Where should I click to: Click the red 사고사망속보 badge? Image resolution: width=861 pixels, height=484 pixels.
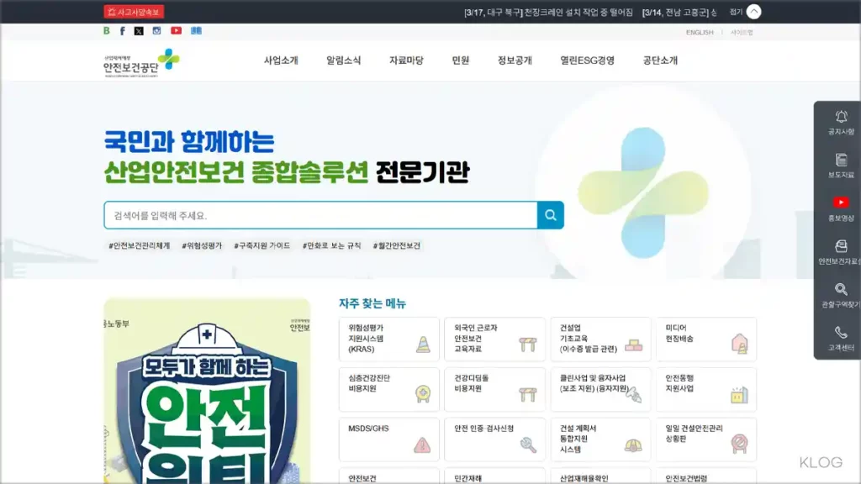tap(134, 12)
